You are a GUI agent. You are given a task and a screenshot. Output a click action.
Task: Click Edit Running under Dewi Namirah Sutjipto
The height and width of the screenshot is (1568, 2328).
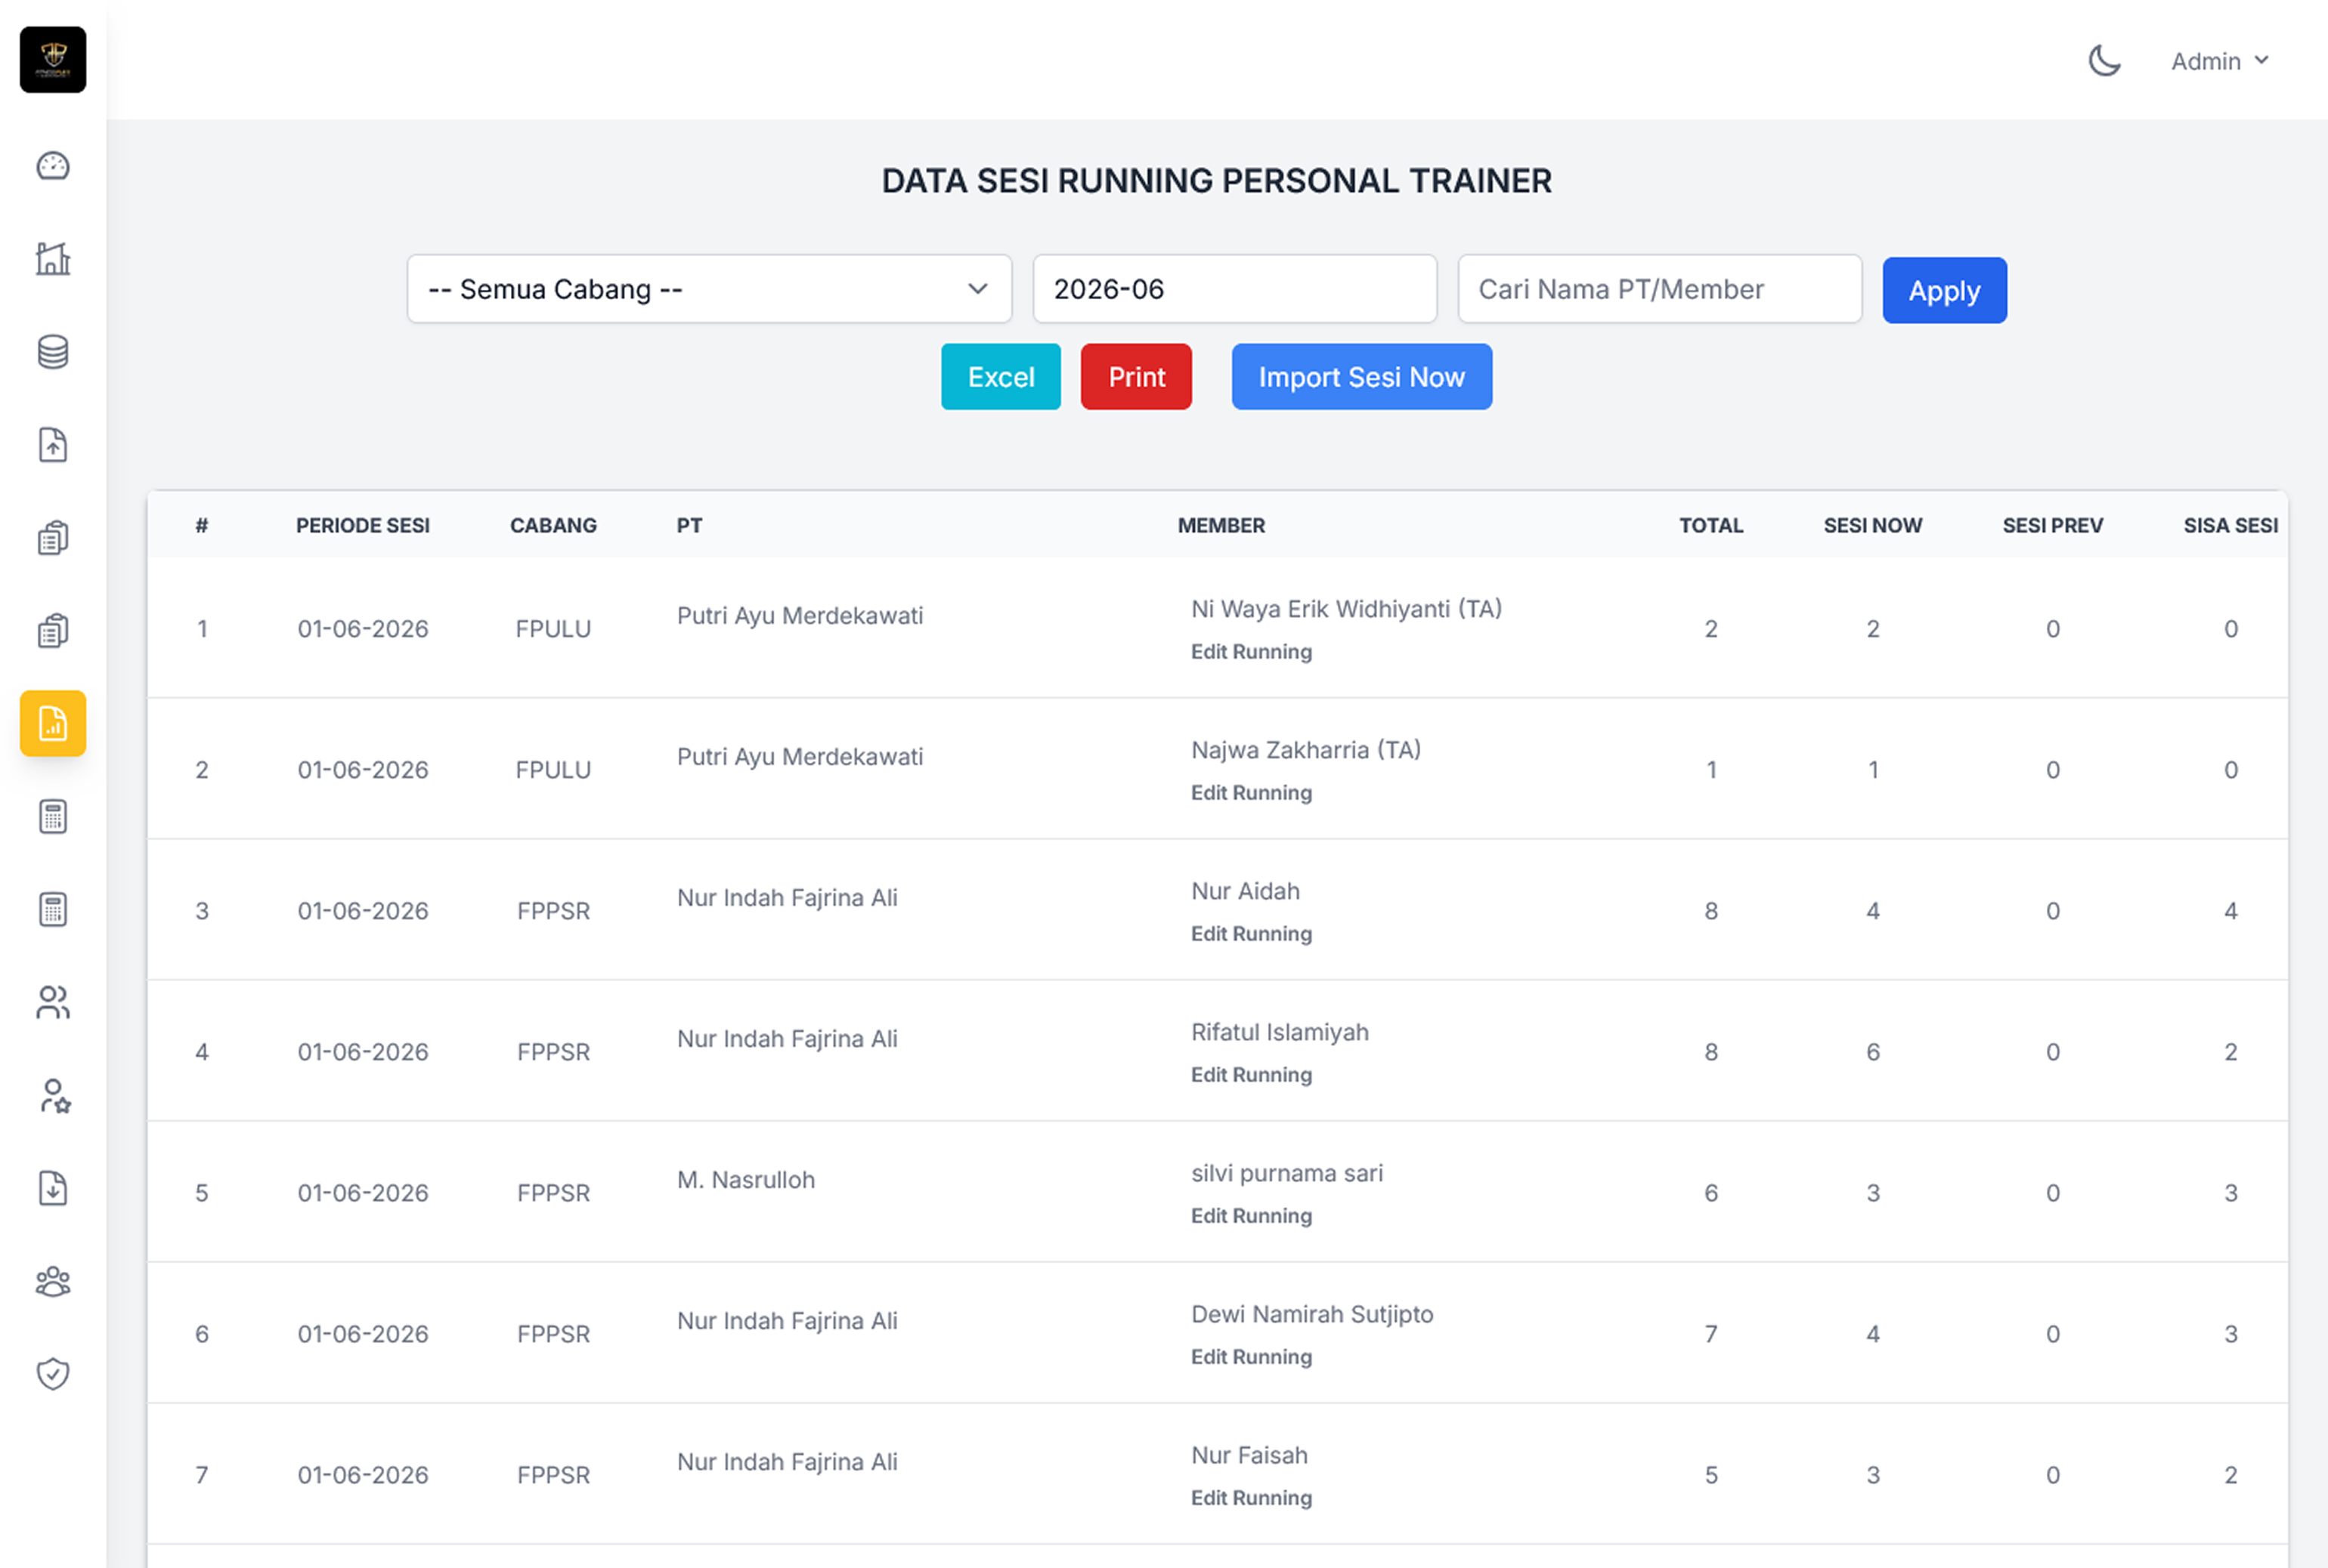[1252, 1357]
